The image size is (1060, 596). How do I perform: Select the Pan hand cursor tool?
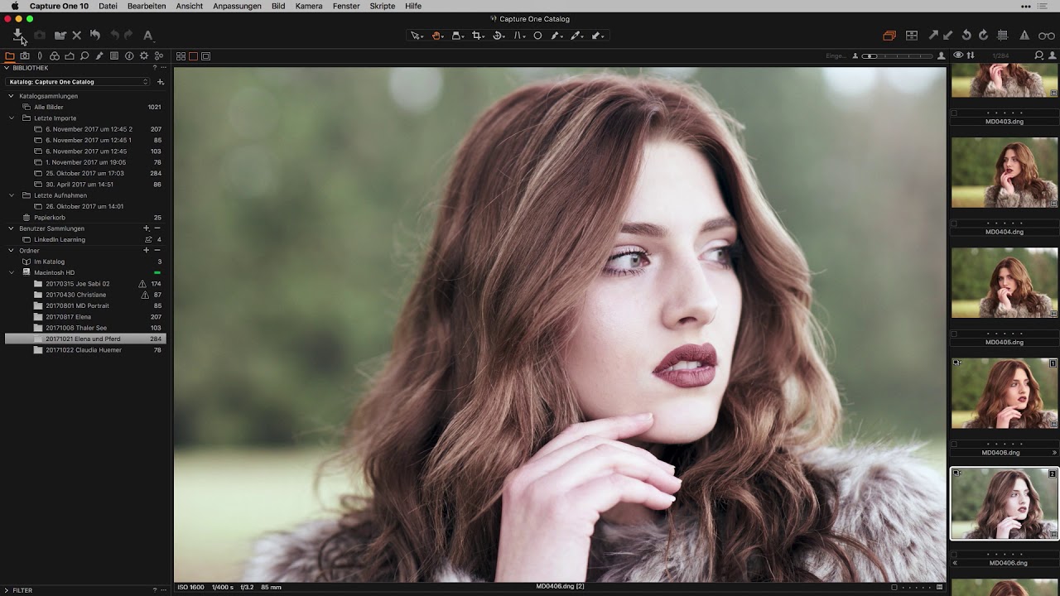click(x=437, y=36)
